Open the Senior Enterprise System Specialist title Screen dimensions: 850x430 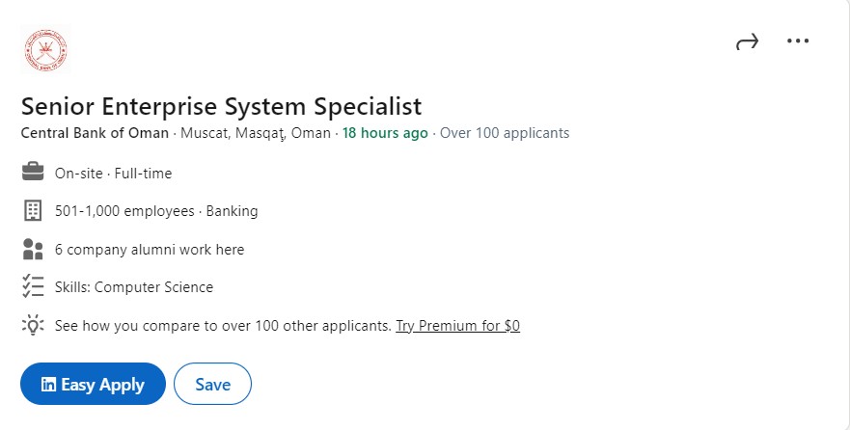click(x=221, y=106)
